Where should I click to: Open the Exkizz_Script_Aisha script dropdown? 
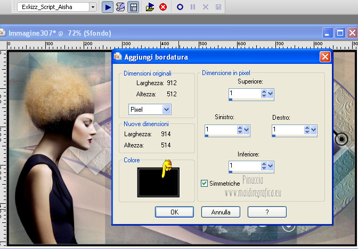pyautogui.click(x=93, y=7)
